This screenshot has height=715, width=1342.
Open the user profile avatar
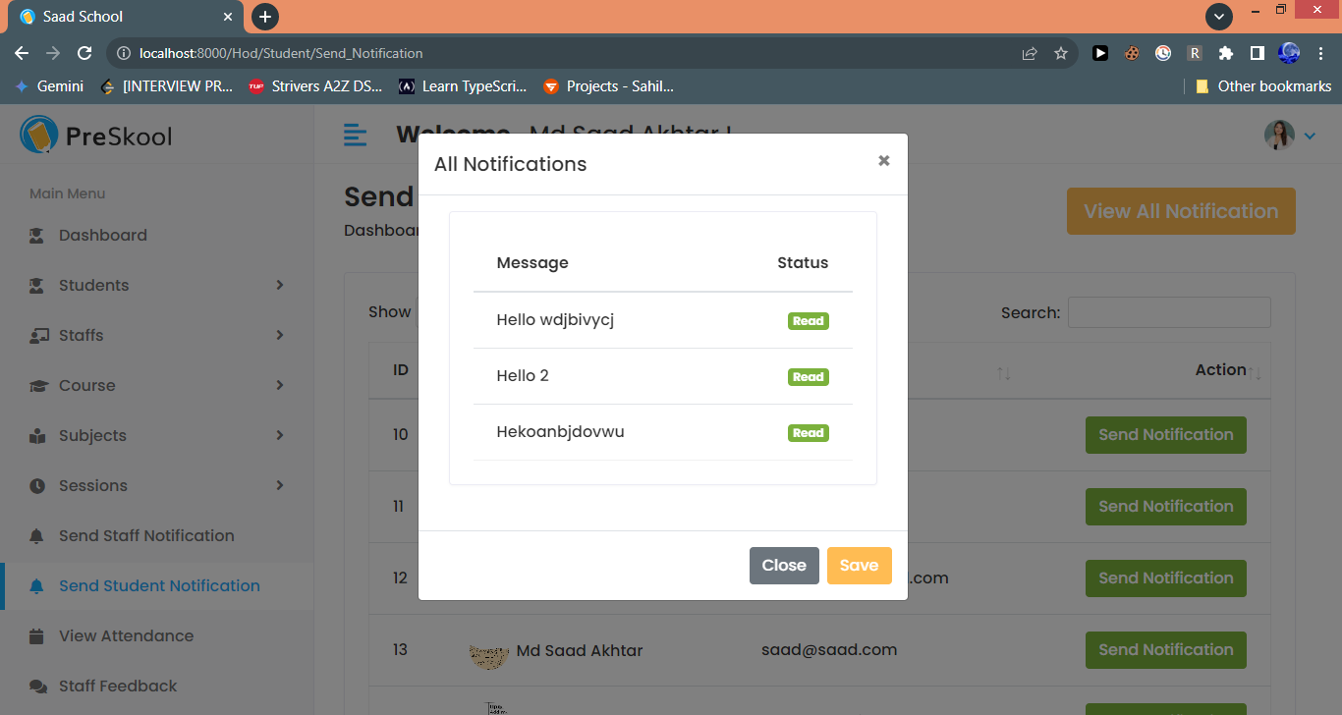click(x=1279, y=136)
